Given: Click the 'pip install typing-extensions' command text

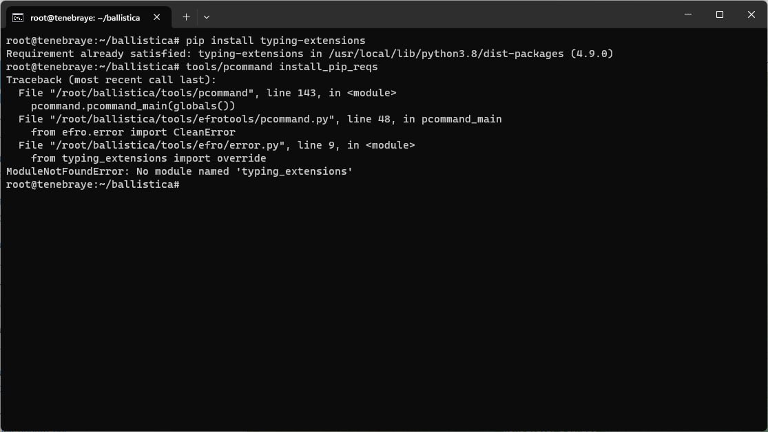Looking at the screenshot, I should click(276, 41).
